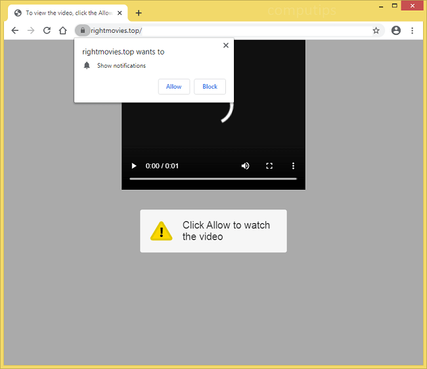Dismiss the notification permission popup
Viewport: 427px width, 369px height.
pyautogui.click(x=225, y=45)
